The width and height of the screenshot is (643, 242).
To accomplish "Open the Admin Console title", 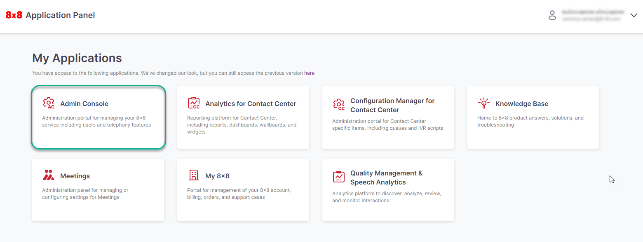I will tap(84, 104).
